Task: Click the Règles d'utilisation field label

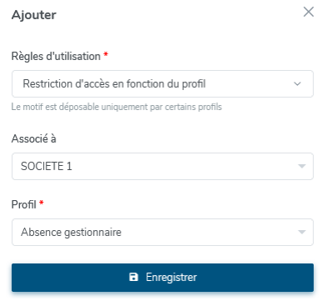Action: [x=56, y=57]
